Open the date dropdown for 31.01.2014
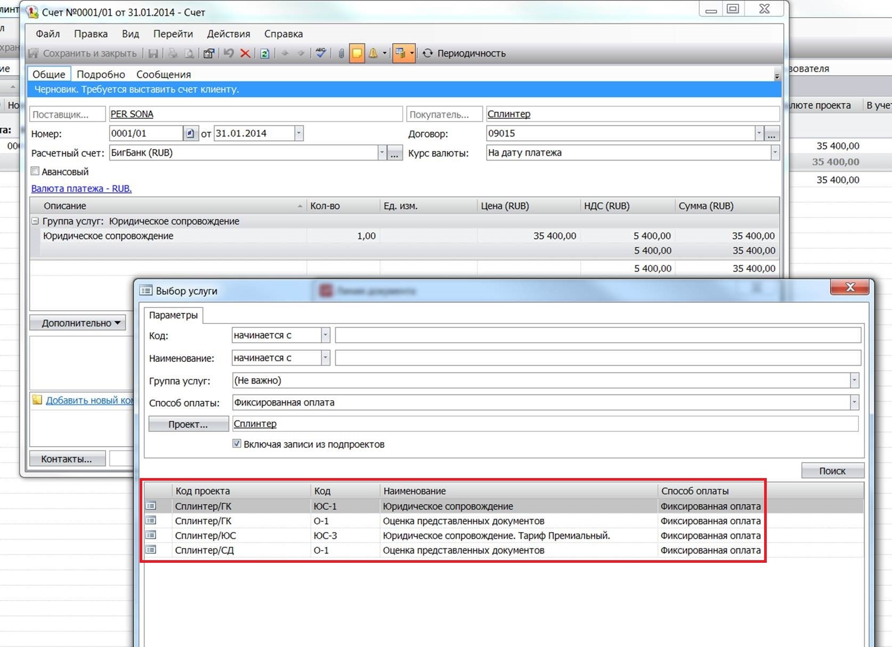 [x=298, y=133]
